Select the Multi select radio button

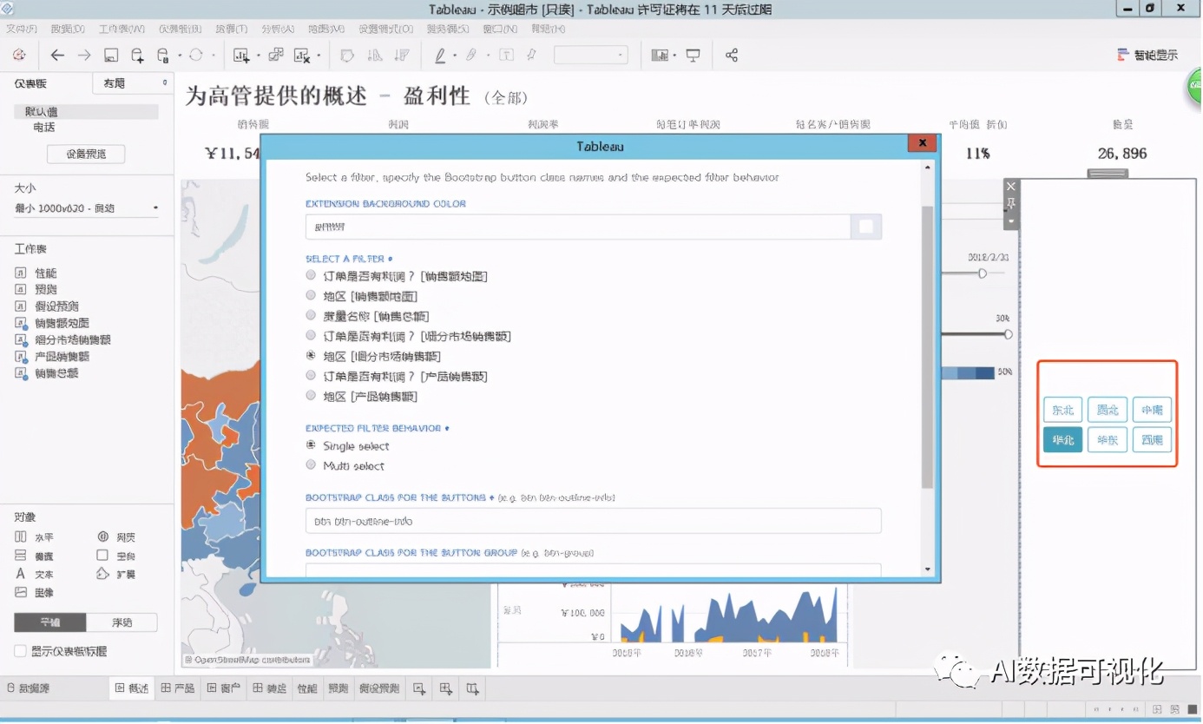pos(311,464)
